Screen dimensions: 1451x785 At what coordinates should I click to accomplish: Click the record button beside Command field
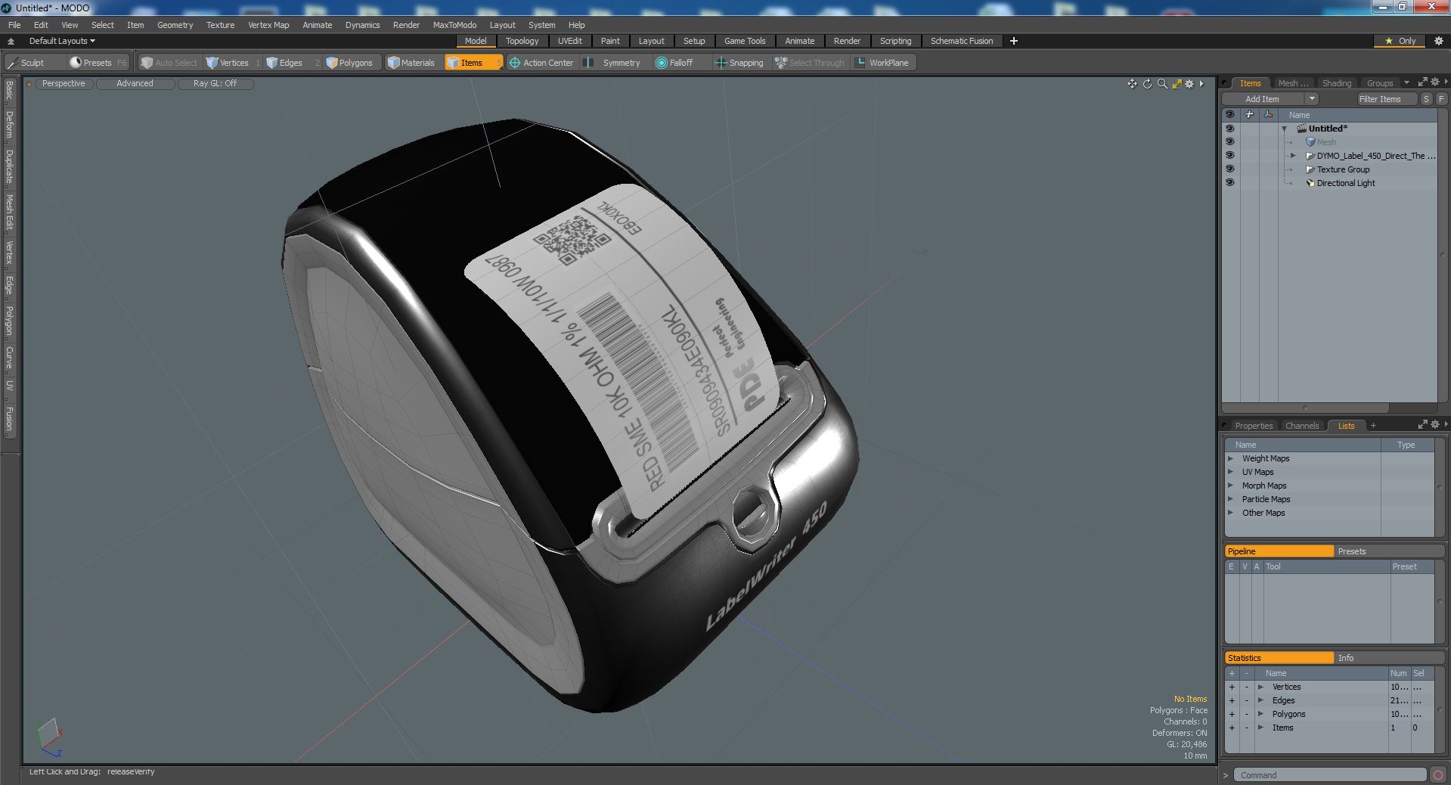pos(1437,775)
